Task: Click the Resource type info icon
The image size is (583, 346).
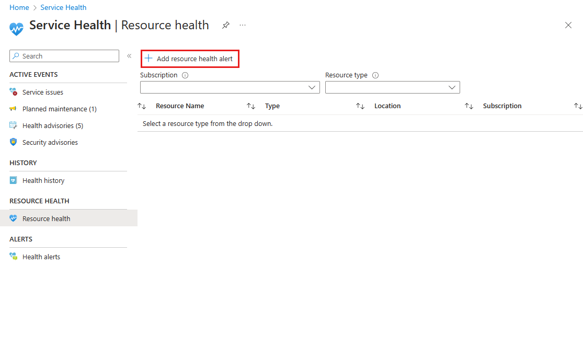Action: pos(375,75)
